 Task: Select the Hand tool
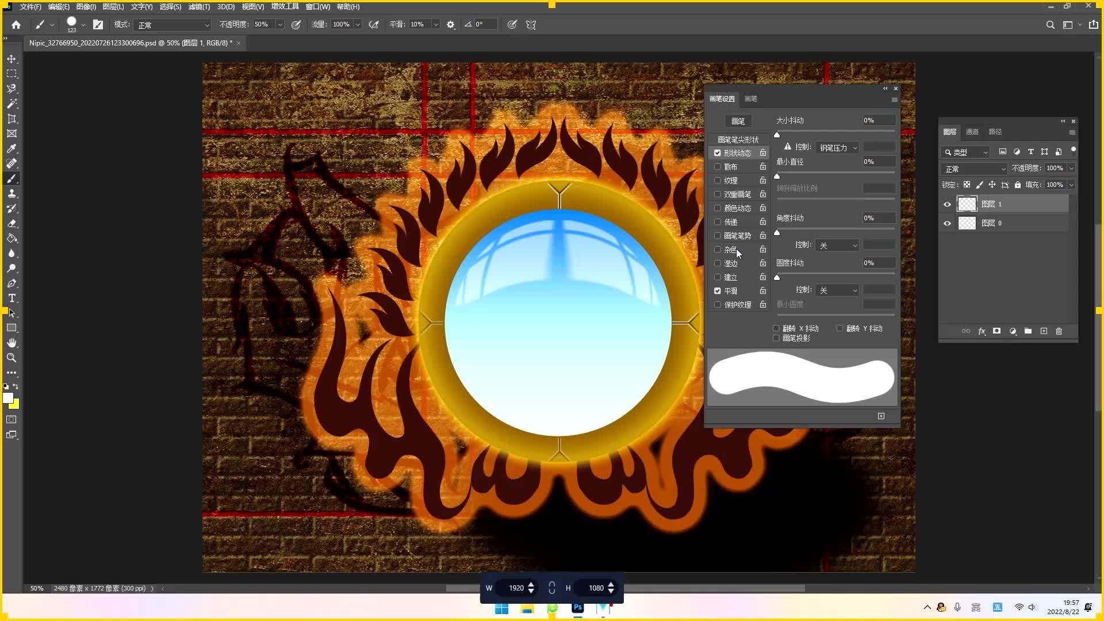coord(11,343)
